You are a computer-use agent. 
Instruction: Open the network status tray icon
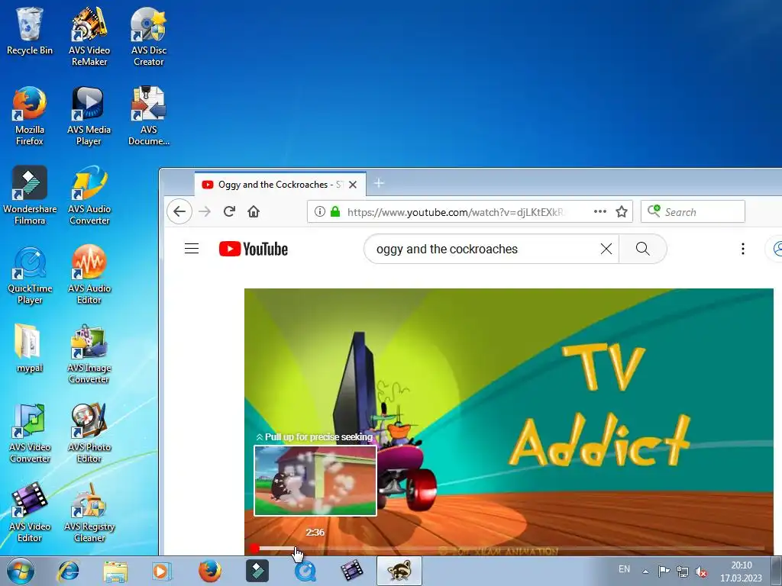tap(682, 572)
